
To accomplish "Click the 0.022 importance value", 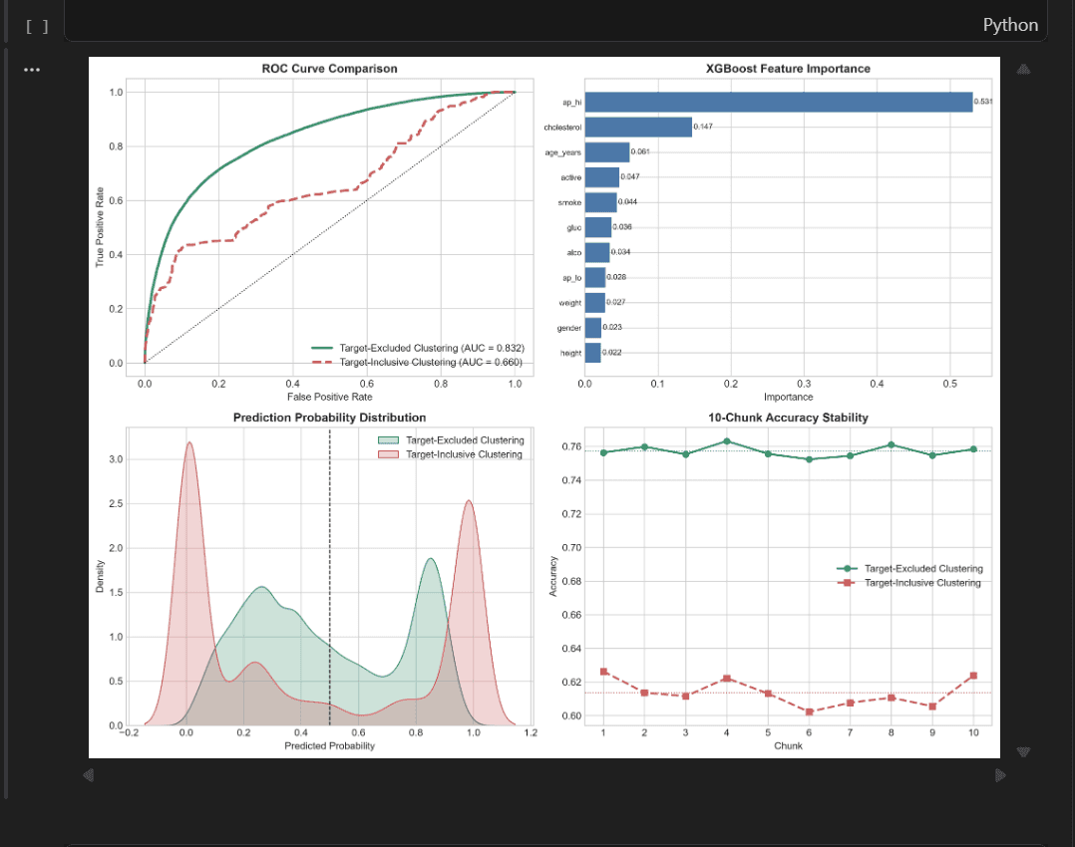I will 611,352.
